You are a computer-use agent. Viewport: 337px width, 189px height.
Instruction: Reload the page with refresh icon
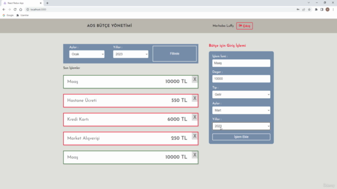tap(15, 9)
